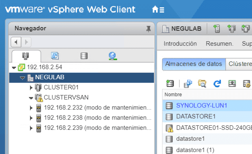This screenshot has height=154, width=252.
Task: Click the vCenter icon beside 192.168.2.54
Action: point(21,67)
